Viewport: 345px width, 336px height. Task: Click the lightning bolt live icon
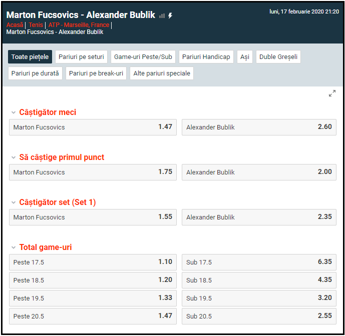pyautogui.click(x=170, y=15)
